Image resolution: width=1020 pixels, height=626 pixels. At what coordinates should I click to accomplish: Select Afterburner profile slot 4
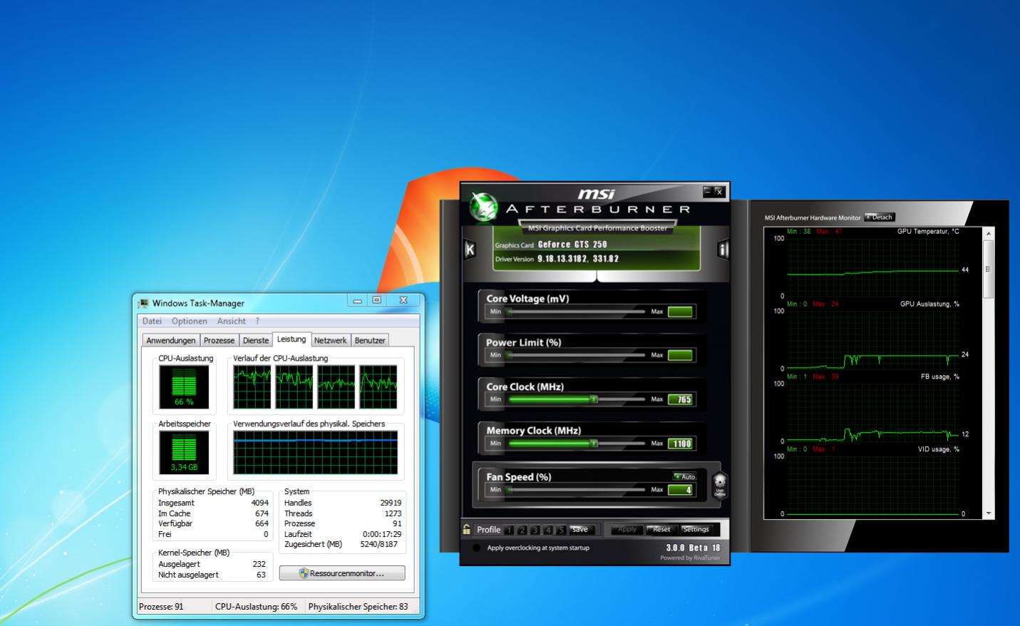coord(548,530)
